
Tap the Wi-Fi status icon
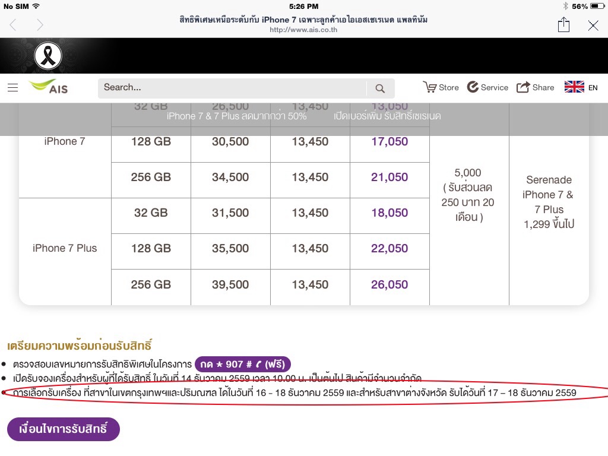point(36,6)
